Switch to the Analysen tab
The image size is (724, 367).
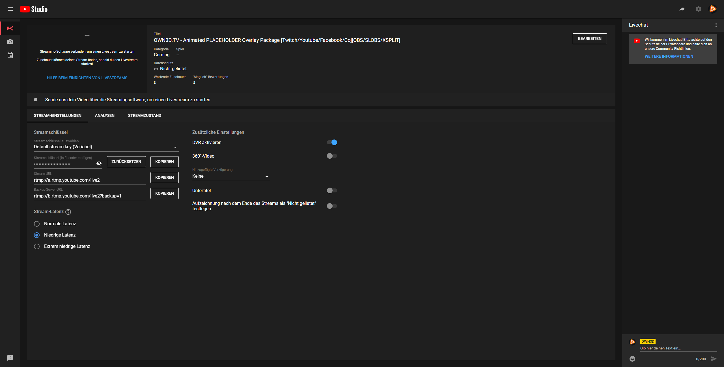tap(105, 115)
